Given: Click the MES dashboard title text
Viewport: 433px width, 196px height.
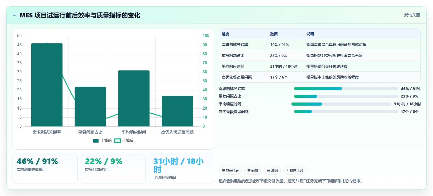Looking at the screenshot, I should pos(80,15).
